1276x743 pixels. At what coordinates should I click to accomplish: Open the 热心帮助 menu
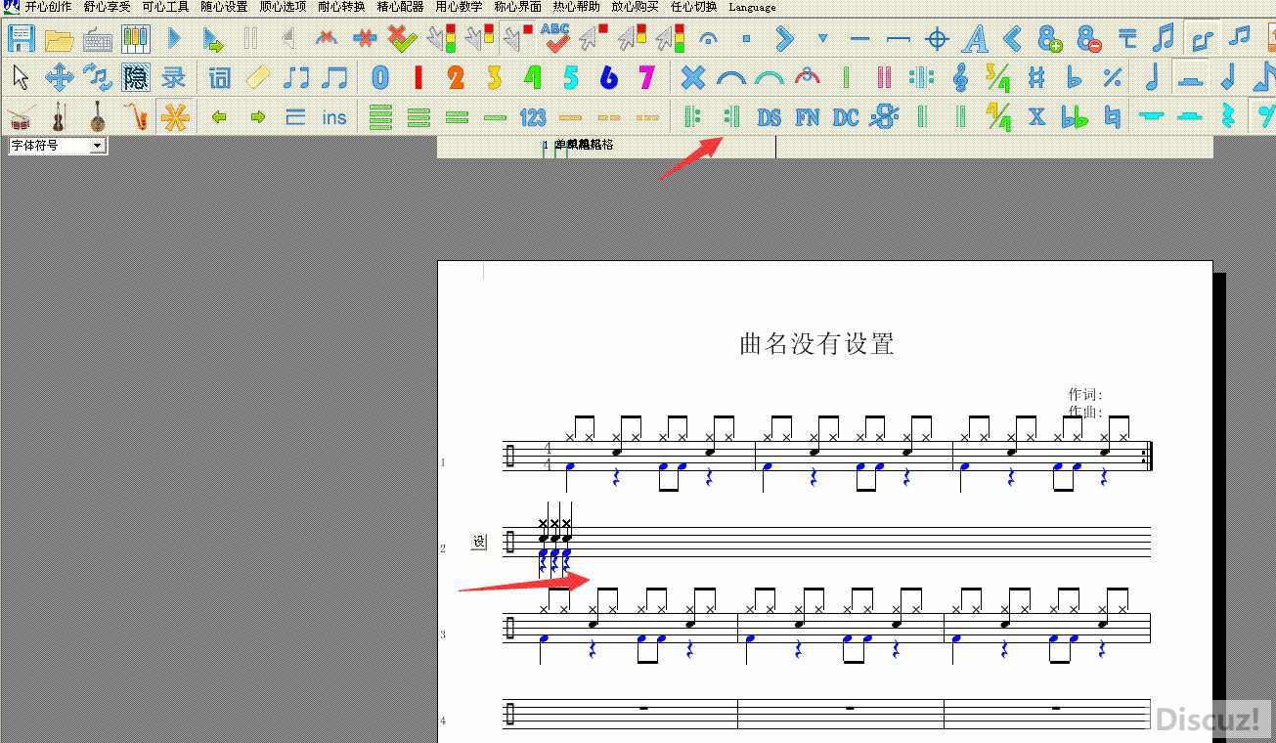(x=576, y=7)
